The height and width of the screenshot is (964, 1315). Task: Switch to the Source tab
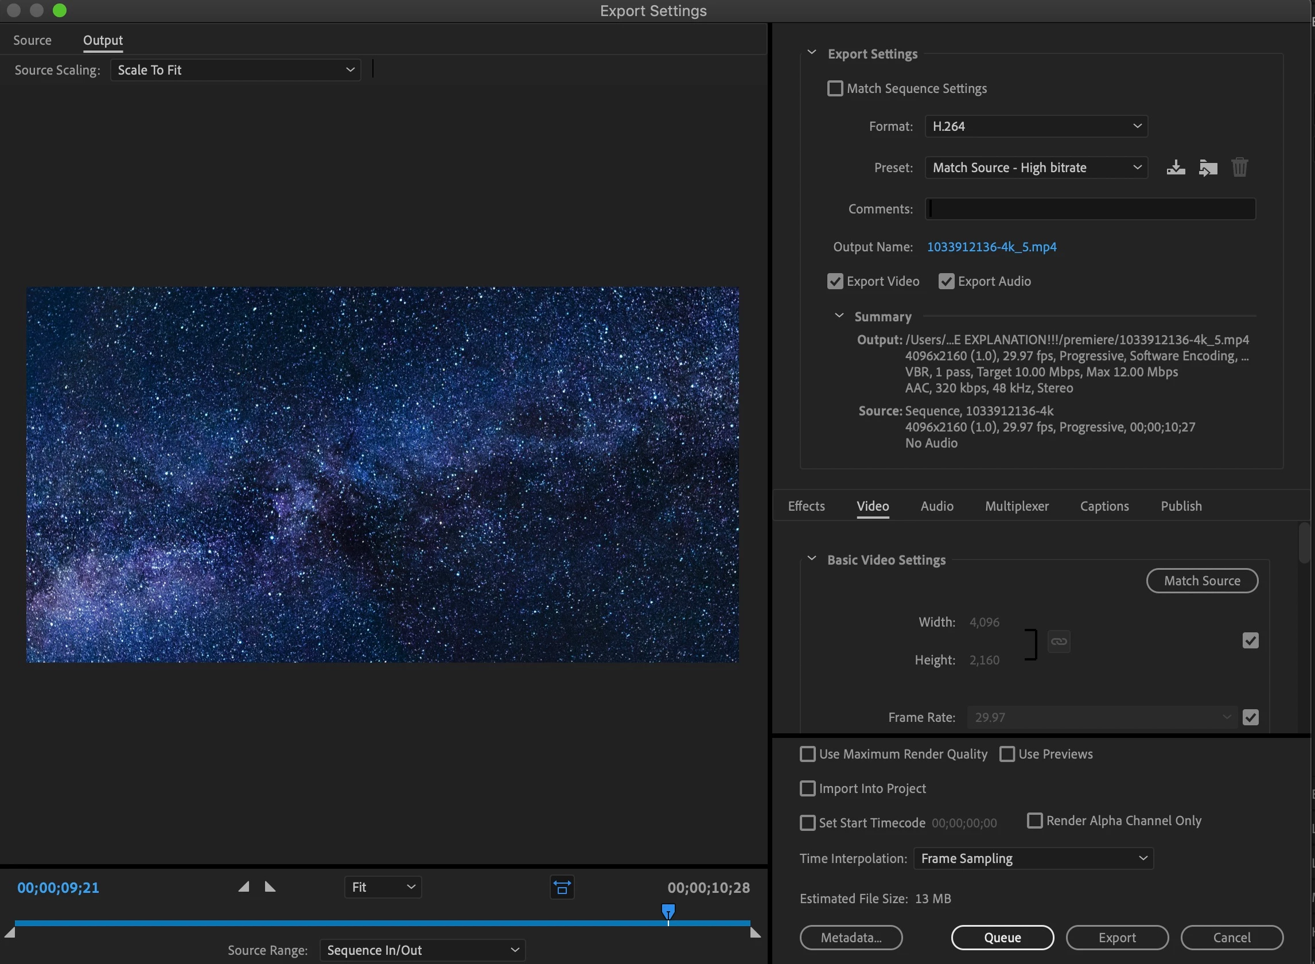pyautogui.click(x=32, y=40)
